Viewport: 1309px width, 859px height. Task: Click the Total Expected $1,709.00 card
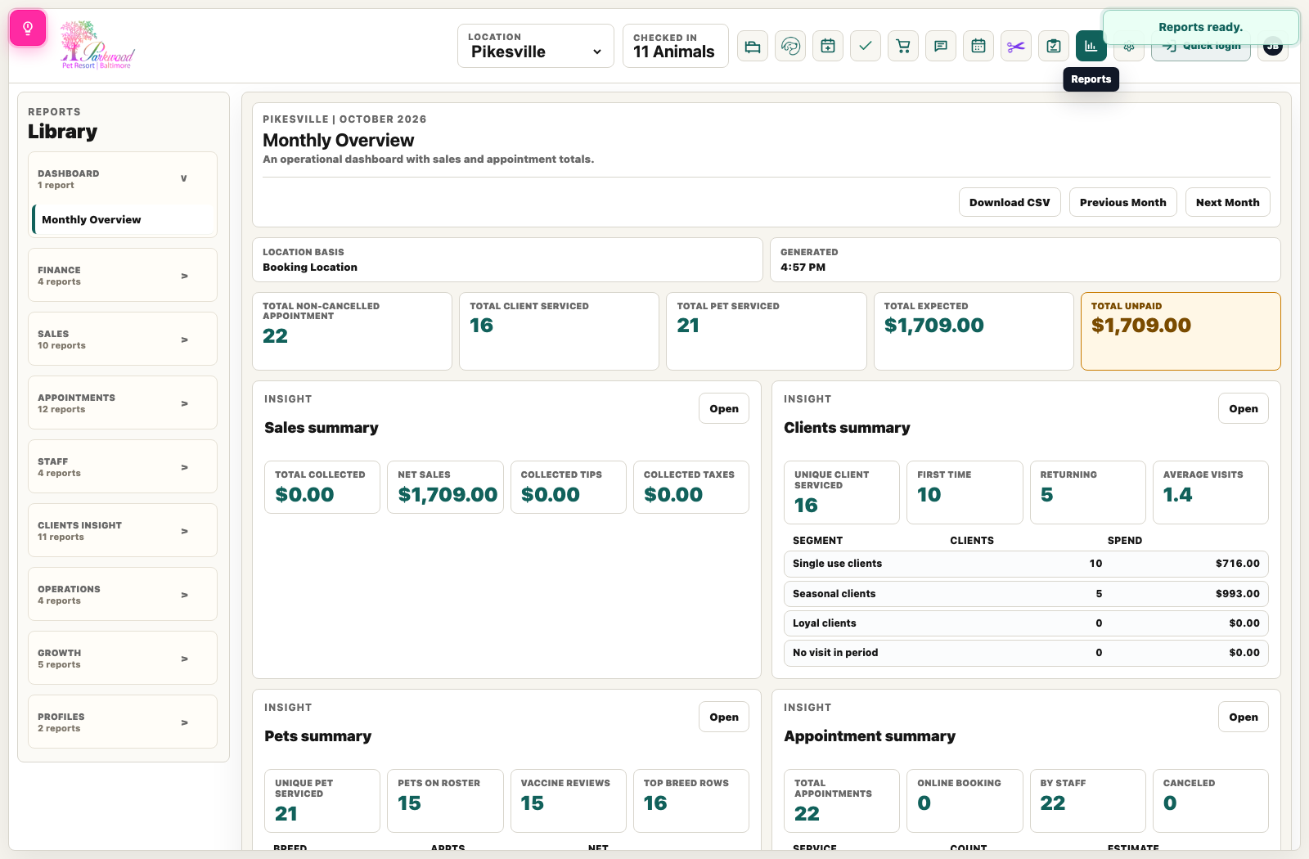(x=974, y=331)
